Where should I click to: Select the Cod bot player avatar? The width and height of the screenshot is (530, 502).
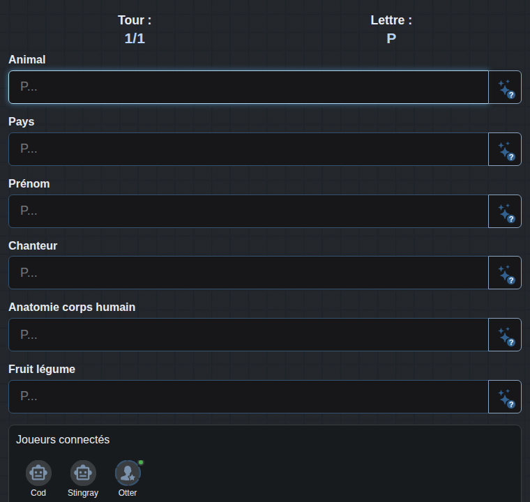[38, 473]
